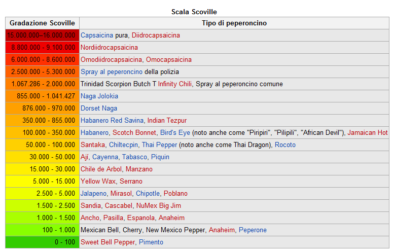Follow the Thai Pepper link

[x=159, y=145]
